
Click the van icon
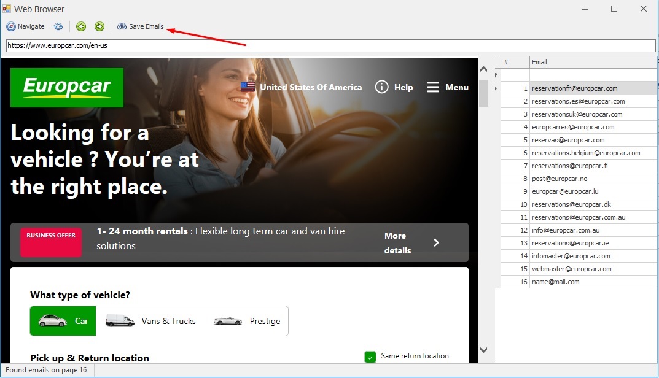click(x=120, y=321)
